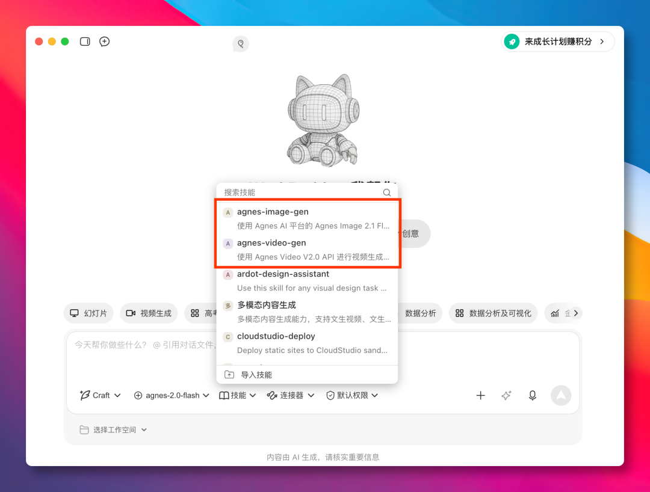Focus the 搜索技能 search field
Viewport: 650px width, 492px height.
click(307, 192)
